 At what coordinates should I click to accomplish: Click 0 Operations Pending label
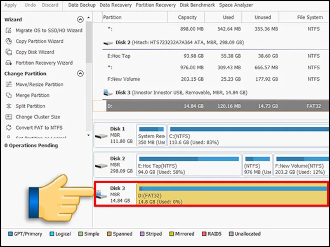(x=31, y=146)
